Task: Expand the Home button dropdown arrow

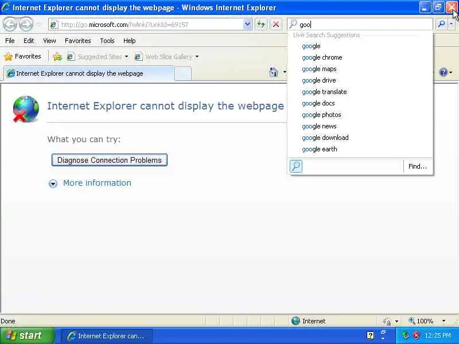Action: pyautogui.click(x=285, y=72)
